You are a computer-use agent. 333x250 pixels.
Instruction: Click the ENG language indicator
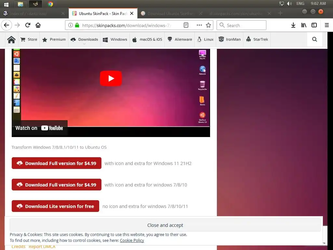click(300, 3)
